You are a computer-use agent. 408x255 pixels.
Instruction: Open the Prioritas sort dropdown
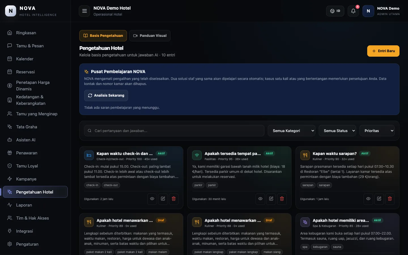tap(377, 131)
